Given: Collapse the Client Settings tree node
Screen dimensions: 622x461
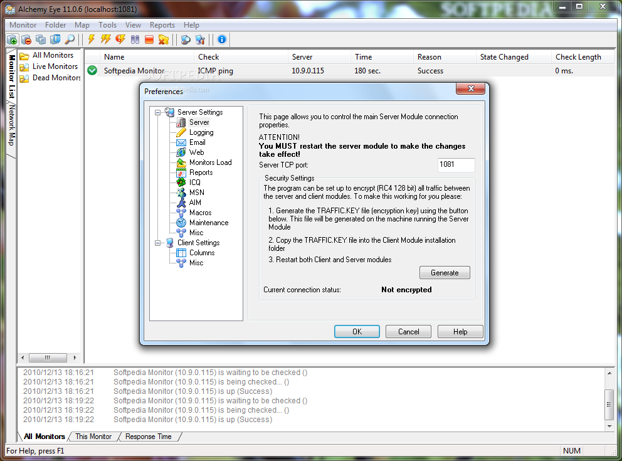Looking at the screenshot, I should click(157, 243).
